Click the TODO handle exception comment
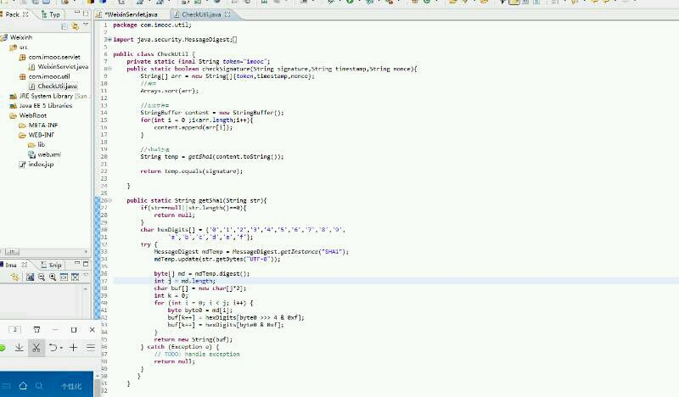679x397 pixels. pyautogui.click(x=197, y=354)
